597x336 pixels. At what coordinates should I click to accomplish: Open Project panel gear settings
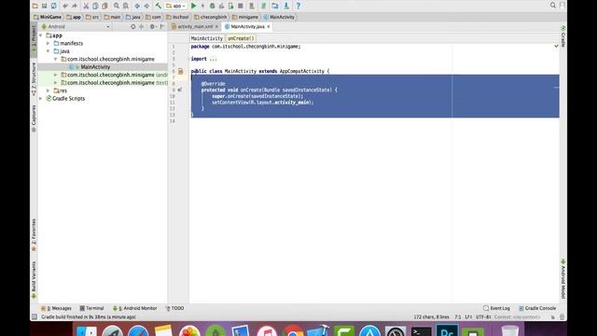[152, 27]
